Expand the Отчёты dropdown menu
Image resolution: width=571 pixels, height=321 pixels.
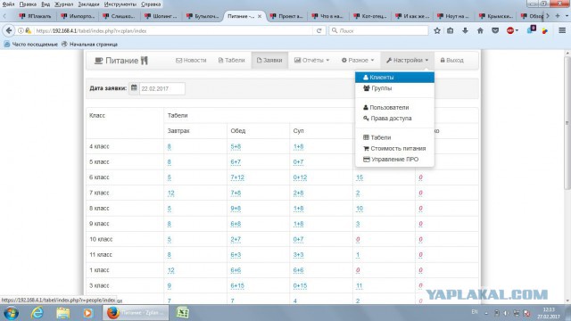(311, 61)
